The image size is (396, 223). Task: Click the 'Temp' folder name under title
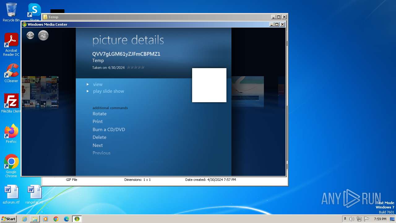click(x=98, y=60)
